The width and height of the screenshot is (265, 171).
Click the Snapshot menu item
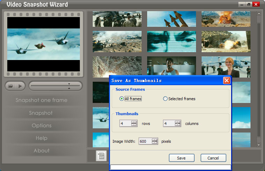[x=41, y=113]
